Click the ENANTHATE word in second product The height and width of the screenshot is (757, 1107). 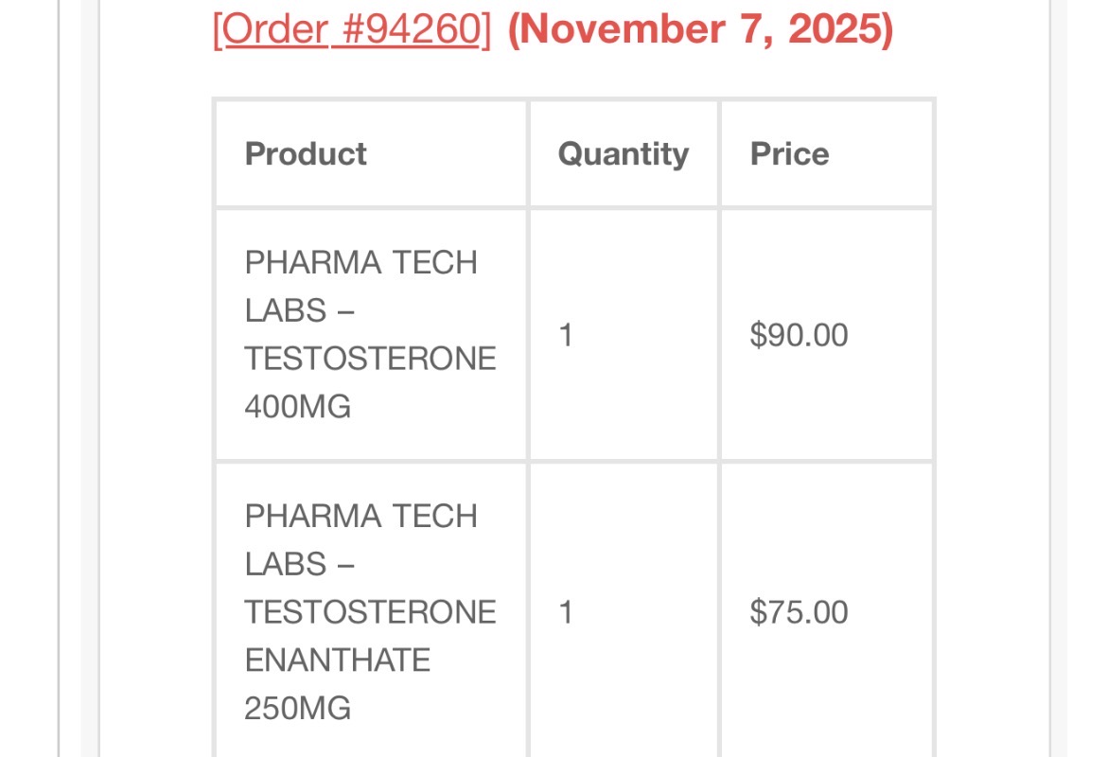[338, 660]
